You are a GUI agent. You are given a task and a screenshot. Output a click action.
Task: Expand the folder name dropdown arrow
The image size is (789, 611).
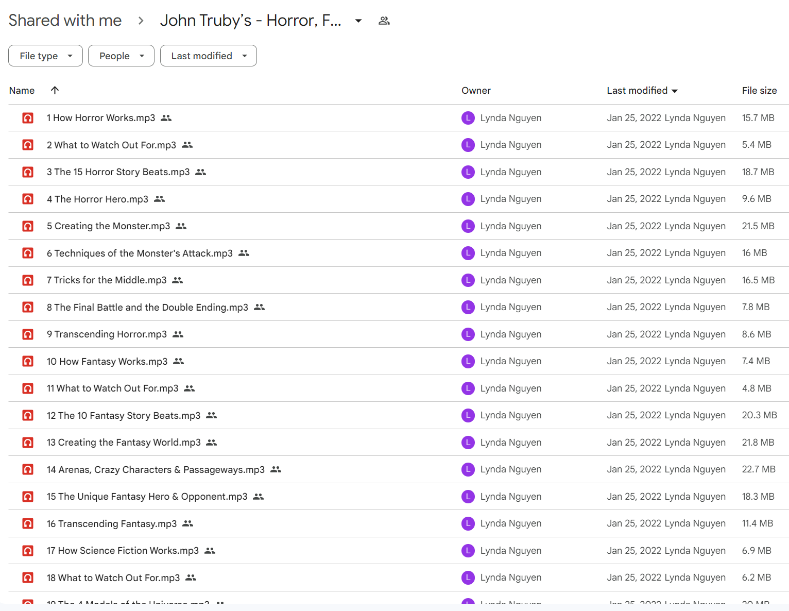click(x=358, y=21)
